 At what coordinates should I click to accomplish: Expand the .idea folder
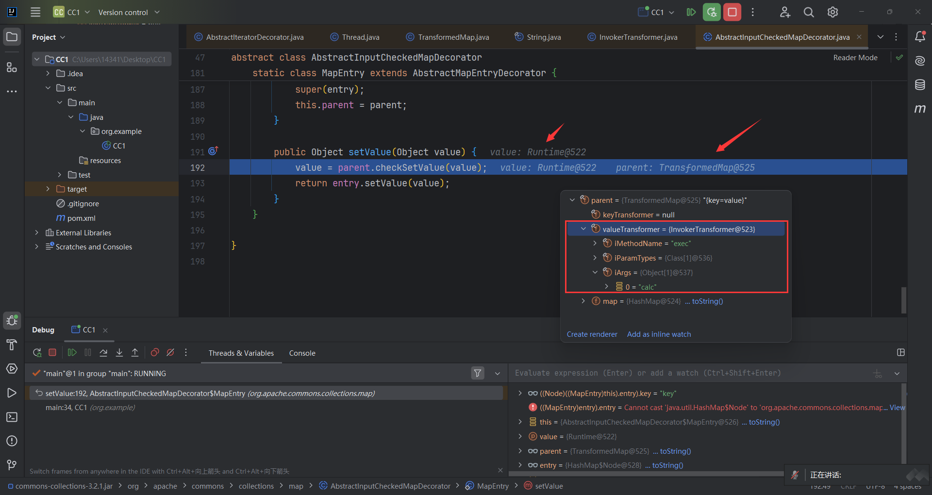tap(48, 74)
